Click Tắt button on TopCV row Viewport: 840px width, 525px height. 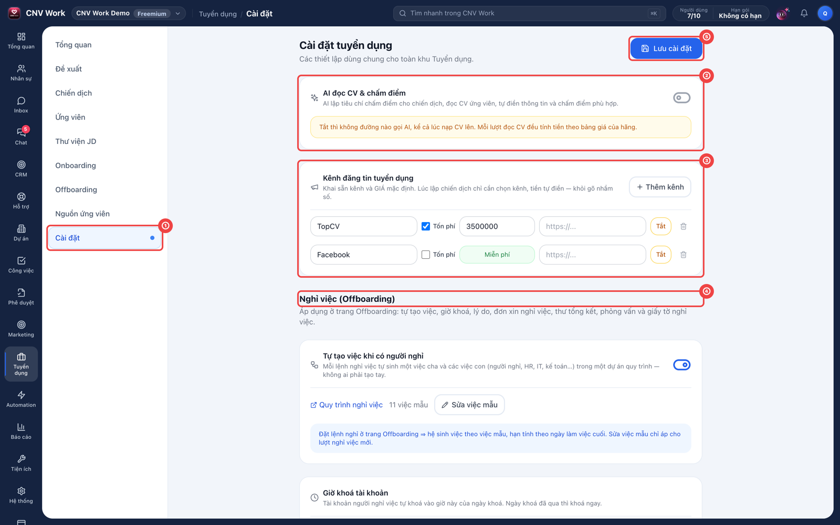point(660,226)
